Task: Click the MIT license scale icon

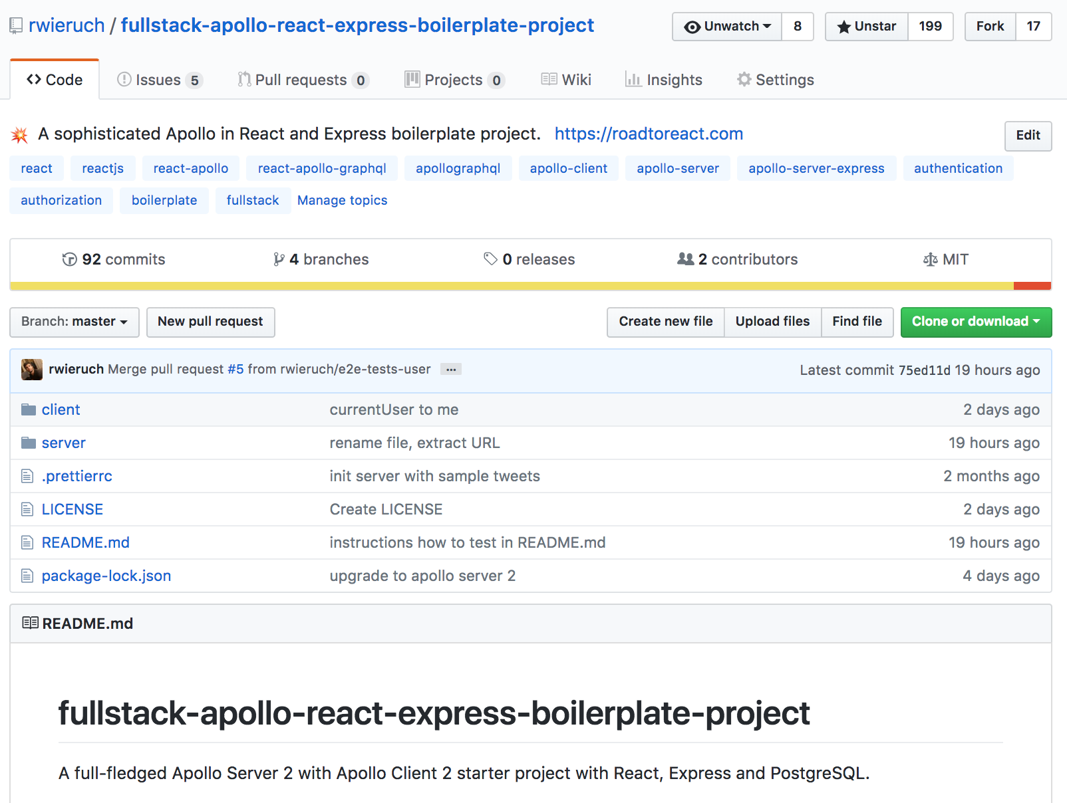Action: 931,259
